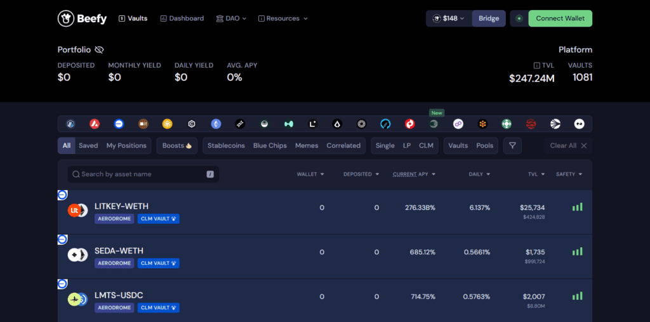Go to the Vaults page
Image resolution: width=650 pixels, height=322 pixels.
pyautogui.click(x=133, y=18)
